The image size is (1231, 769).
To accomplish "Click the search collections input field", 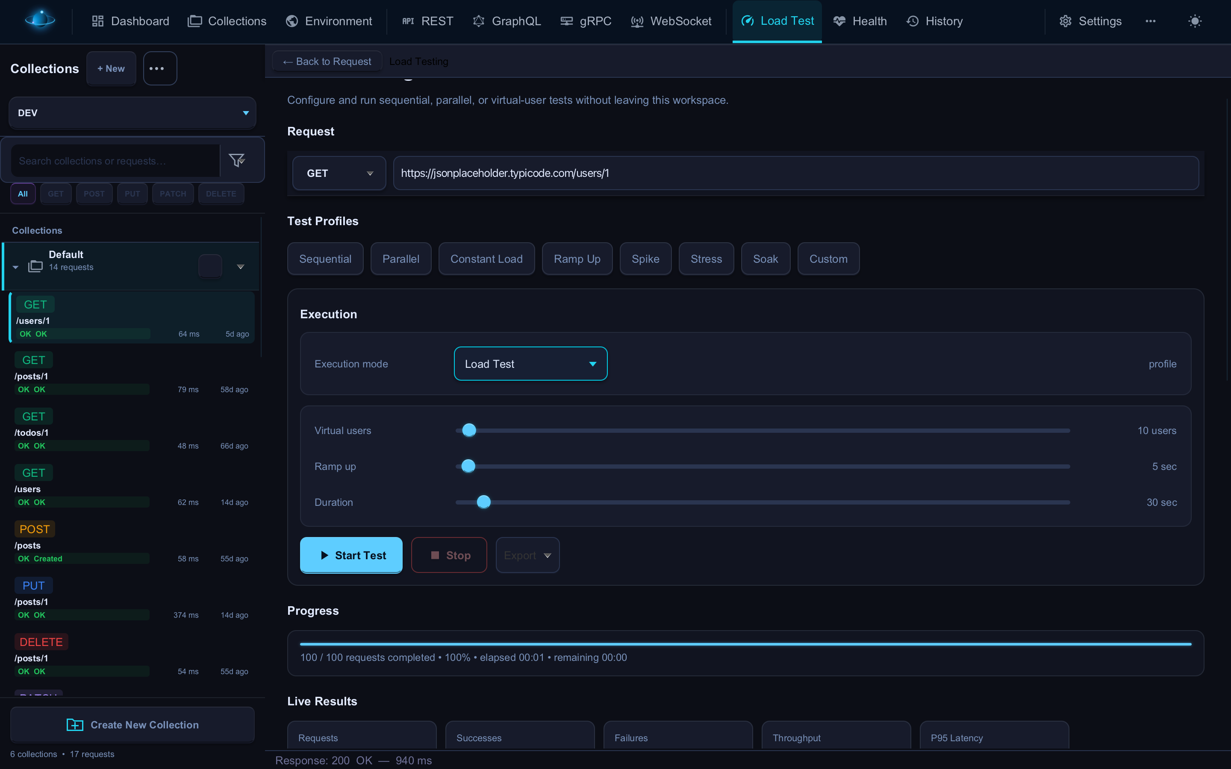I will 115,161.
